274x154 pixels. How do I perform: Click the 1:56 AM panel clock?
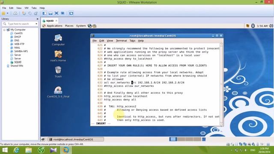coord(262,26)
